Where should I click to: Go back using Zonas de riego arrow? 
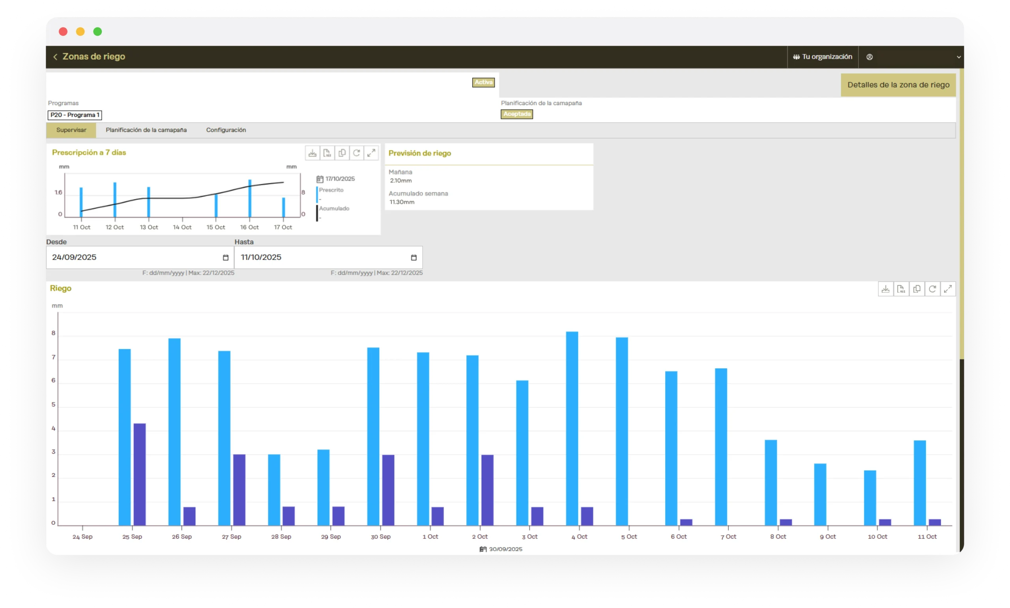pyautogui.click(x=55, y=57)
